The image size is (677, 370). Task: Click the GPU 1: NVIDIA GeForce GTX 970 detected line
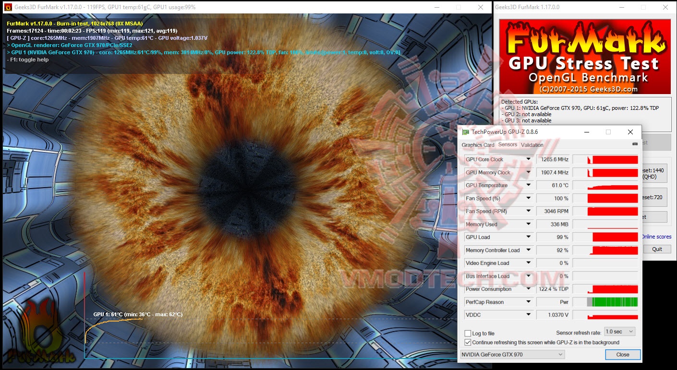(580, 108)
